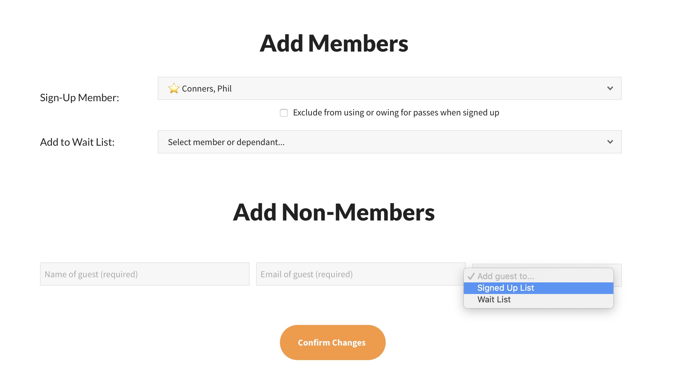Click the guest list select box behind the popup
Screen dimensions: 685x372
click(x=617, y=276)
